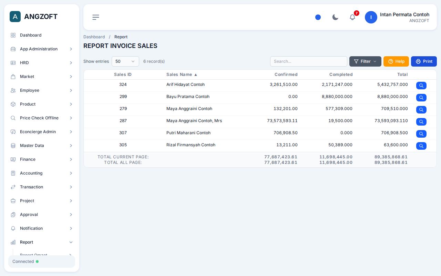Viewport: 441px width, 276px height.
Task: View details for Bayu Pratama Contoh row
Action: pyautogui.click(x=421, y=98)
